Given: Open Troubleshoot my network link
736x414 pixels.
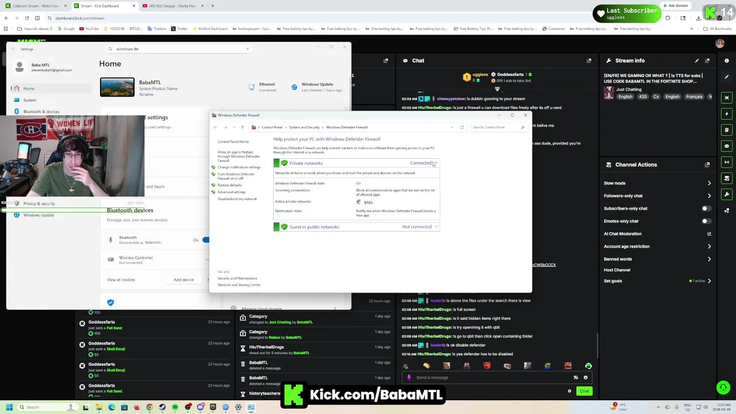Looking at the screenshot, I should (237, 199).
